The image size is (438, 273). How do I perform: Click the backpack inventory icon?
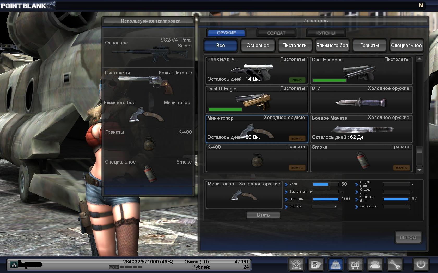[335, 265]
